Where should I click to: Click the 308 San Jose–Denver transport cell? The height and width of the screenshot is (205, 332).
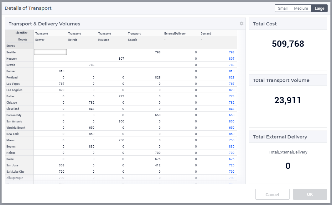pos(50,165)
